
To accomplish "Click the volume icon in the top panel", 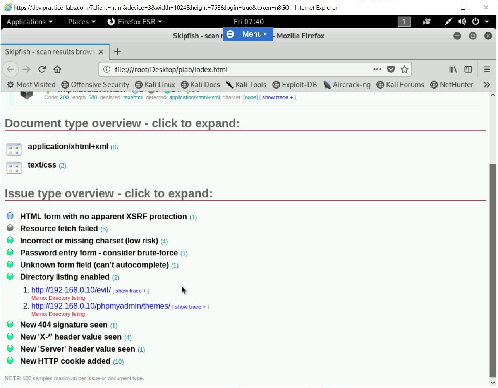I will (462, 22).
